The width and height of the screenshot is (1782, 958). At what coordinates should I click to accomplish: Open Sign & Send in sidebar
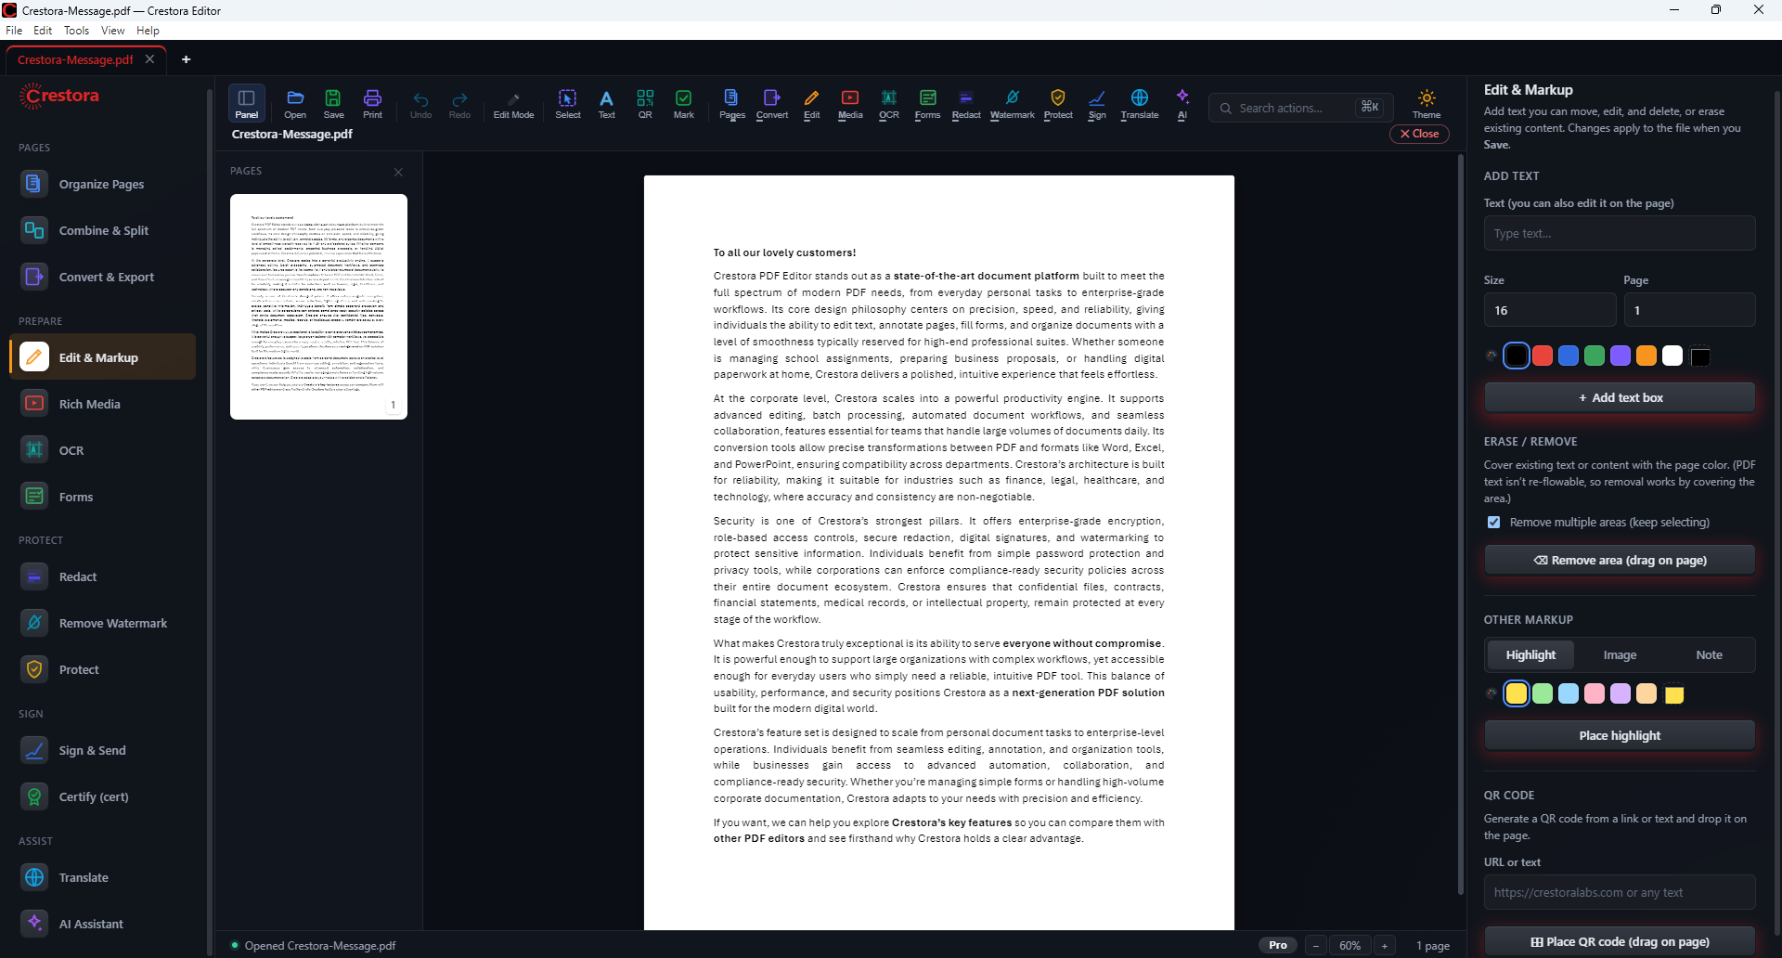tap(102, 750)
